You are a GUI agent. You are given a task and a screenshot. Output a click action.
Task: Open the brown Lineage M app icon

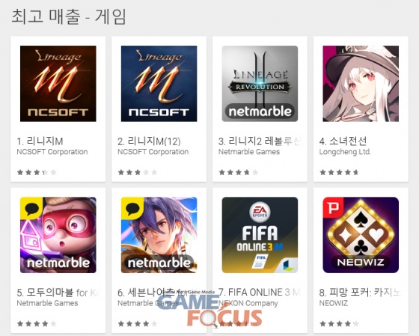coord(58,84)
